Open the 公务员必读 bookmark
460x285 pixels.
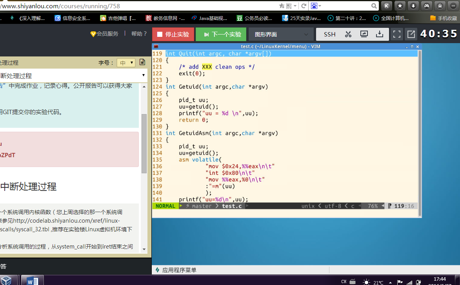click(x=255, y=18)
